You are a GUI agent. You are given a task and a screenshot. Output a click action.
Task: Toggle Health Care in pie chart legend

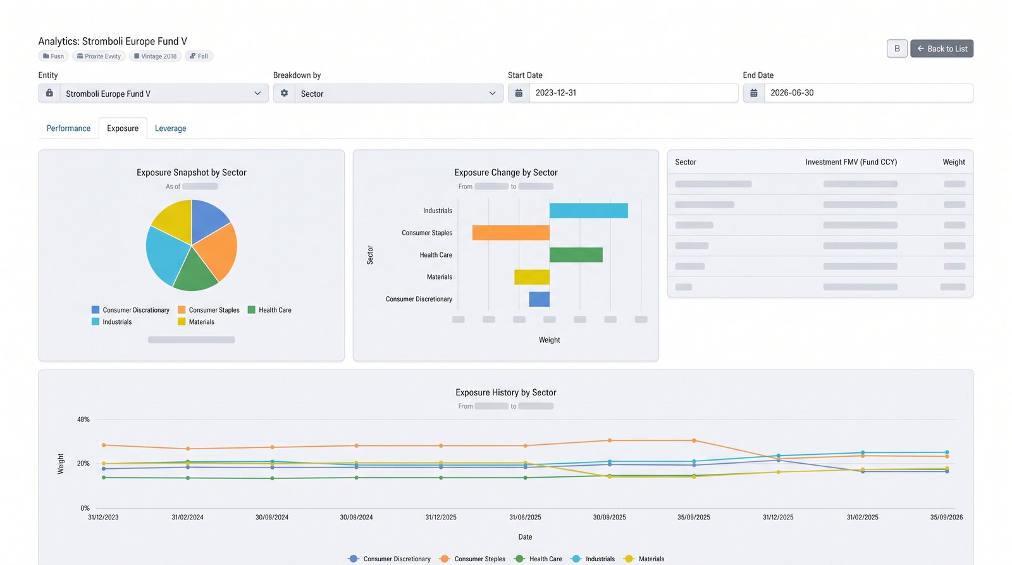click(269, 310)
